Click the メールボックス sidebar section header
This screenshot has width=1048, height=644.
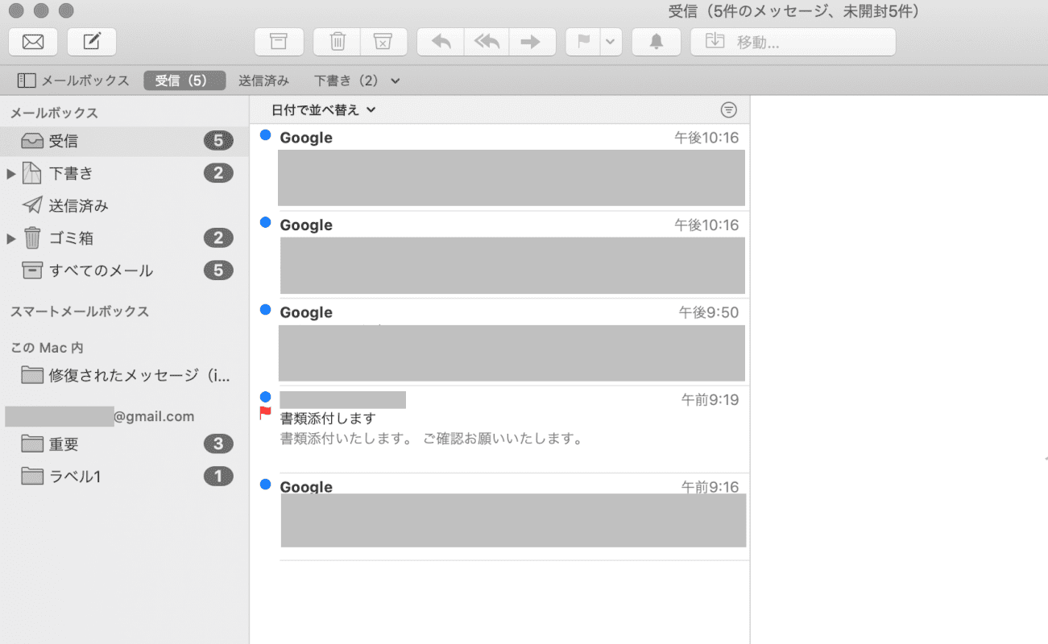(54, 114)
